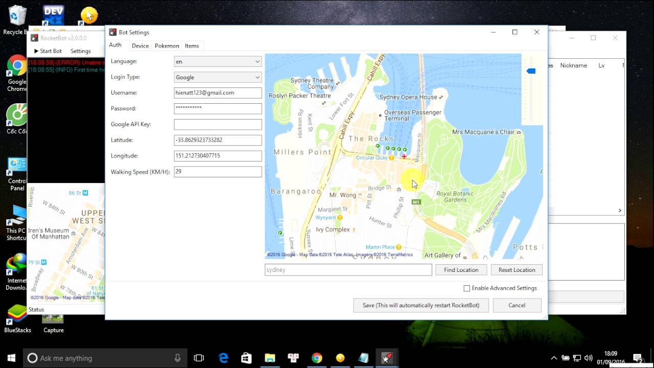This screenshot has width=654, height=368.
Task: Open Task View on taskbar
Action: click(199, 358)
